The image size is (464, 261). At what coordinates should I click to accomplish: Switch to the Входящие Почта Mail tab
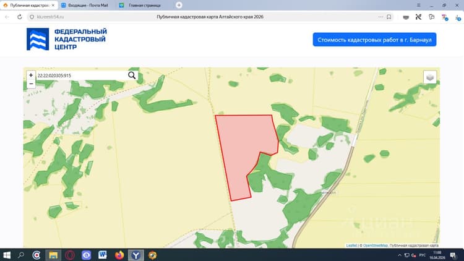click(x=85, y=6)
